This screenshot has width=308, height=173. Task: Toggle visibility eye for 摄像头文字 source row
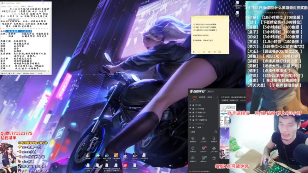(x=190, y=112)
